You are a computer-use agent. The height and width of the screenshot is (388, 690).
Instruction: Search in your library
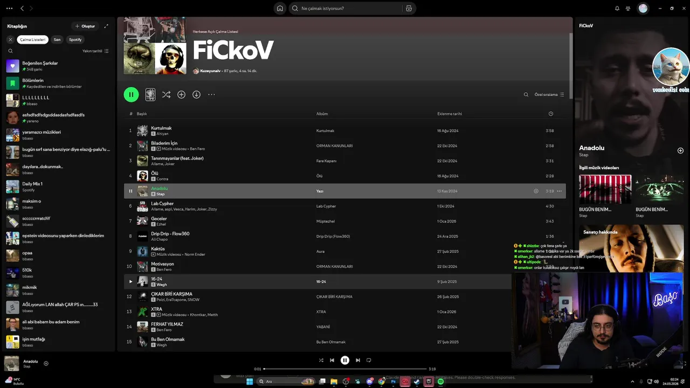point(10,51)
